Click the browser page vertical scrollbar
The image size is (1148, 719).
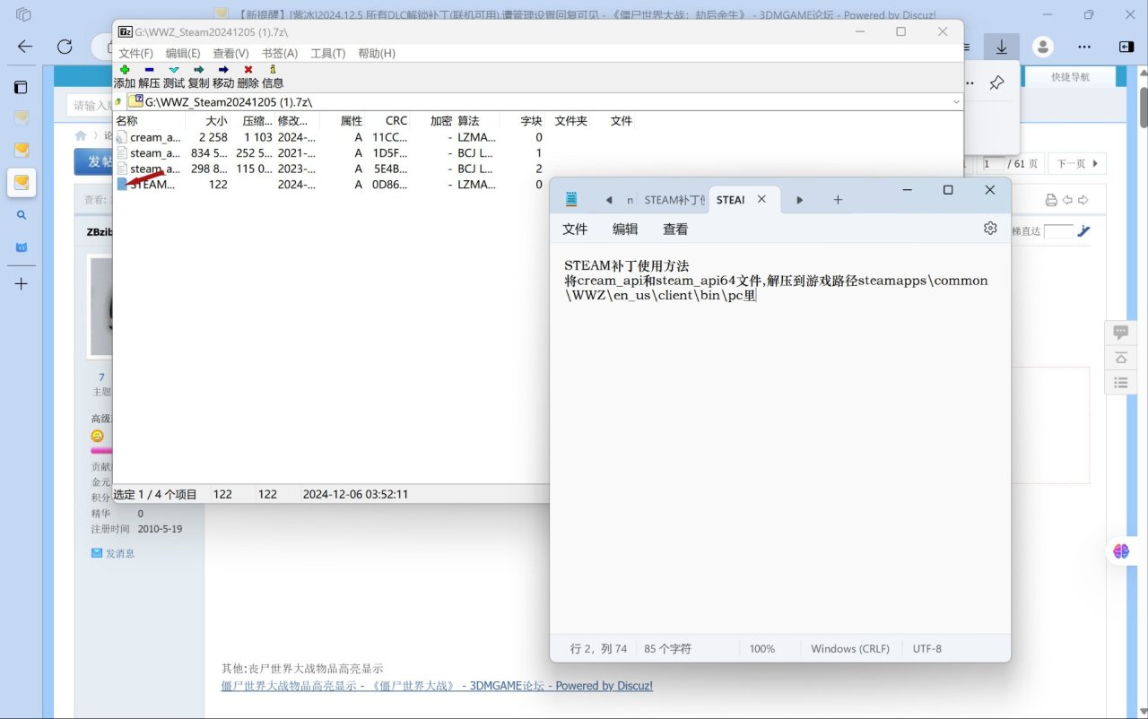[x=1144, y=108]
